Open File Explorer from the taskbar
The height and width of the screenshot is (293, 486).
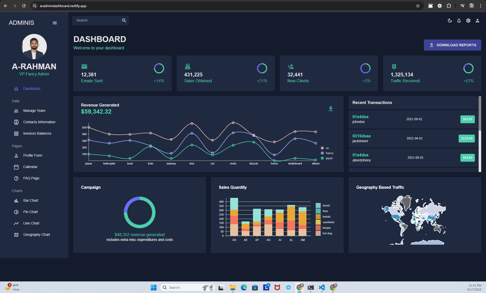point(232,287)
